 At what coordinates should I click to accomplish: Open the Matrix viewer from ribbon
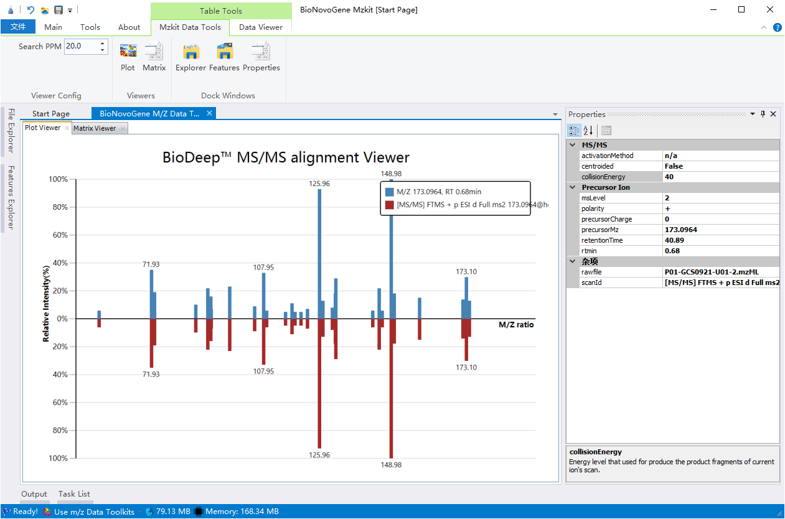point(154,57)
